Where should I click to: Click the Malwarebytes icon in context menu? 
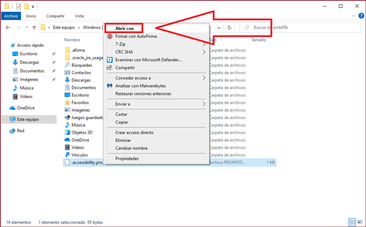point(110,86)
